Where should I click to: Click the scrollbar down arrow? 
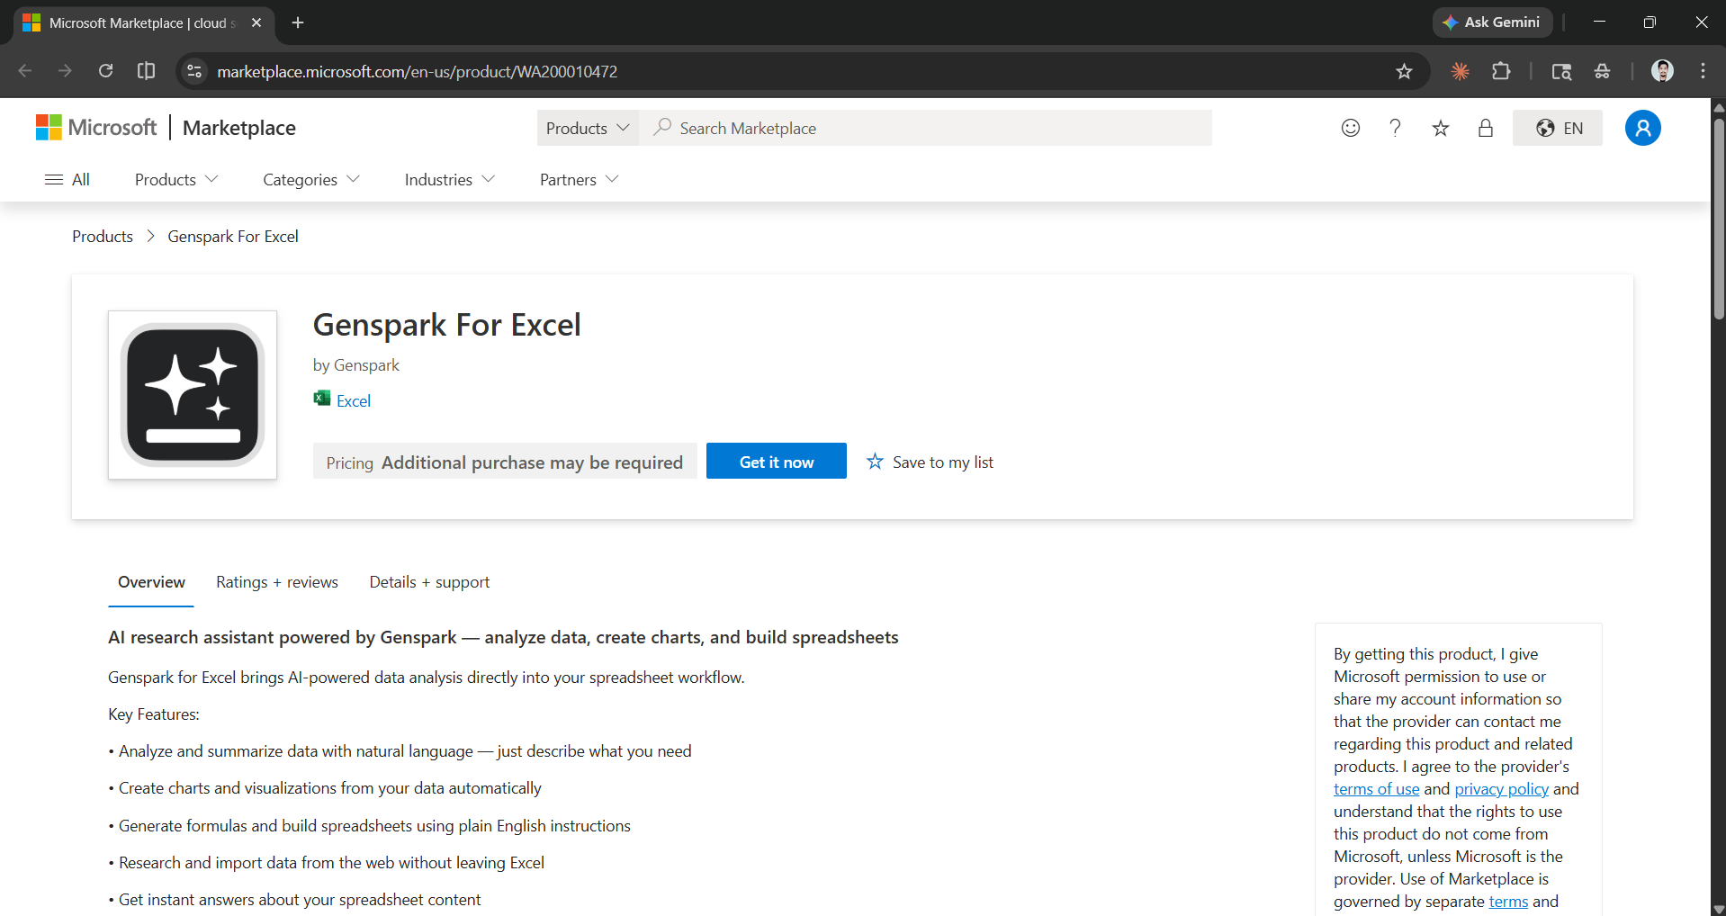click(1718, 909)
